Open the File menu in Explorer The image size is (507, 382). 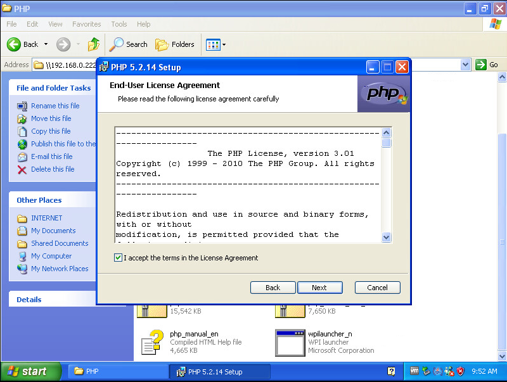click(x=11, y=24)
